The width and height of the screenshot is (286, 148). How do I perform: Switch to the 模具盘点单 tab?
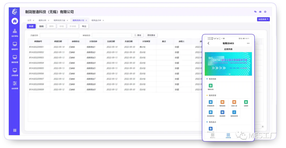[96, 20]
